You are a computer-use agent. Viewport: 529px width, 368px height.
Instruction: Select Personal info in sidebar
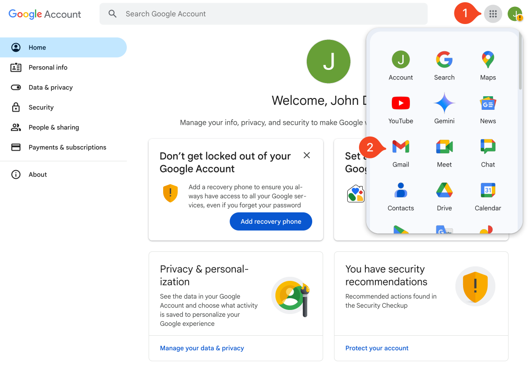point(48,68)
